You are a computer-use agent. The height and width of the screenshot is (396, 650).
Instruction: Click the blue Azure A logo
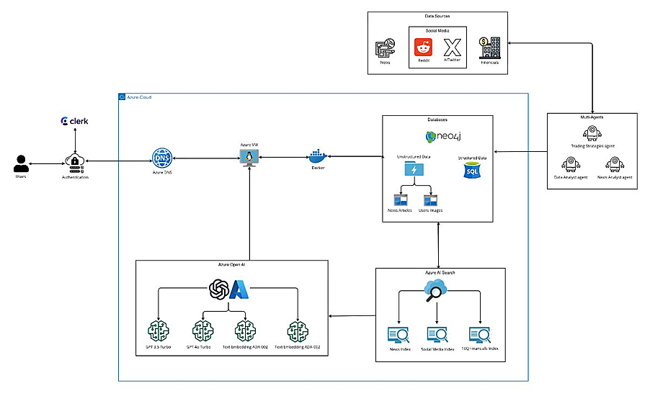239,289
